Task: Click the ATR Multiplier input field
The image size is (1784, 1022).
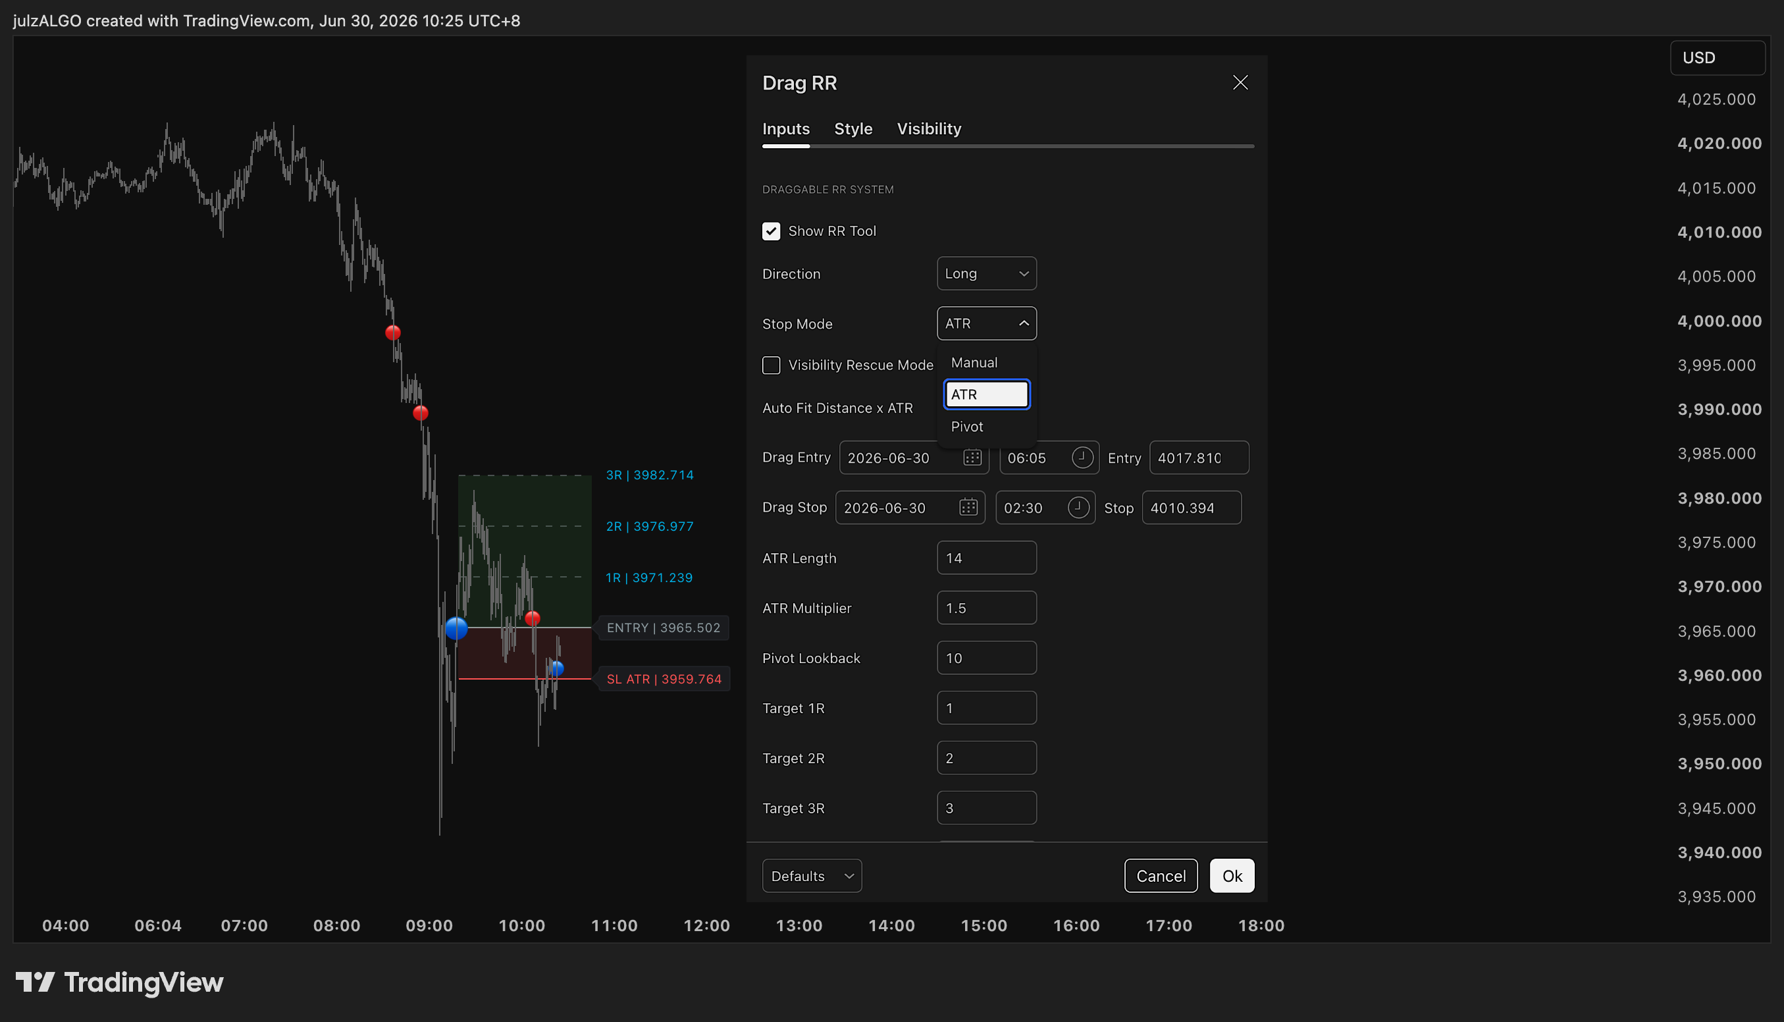Action: tap(986, 608)
